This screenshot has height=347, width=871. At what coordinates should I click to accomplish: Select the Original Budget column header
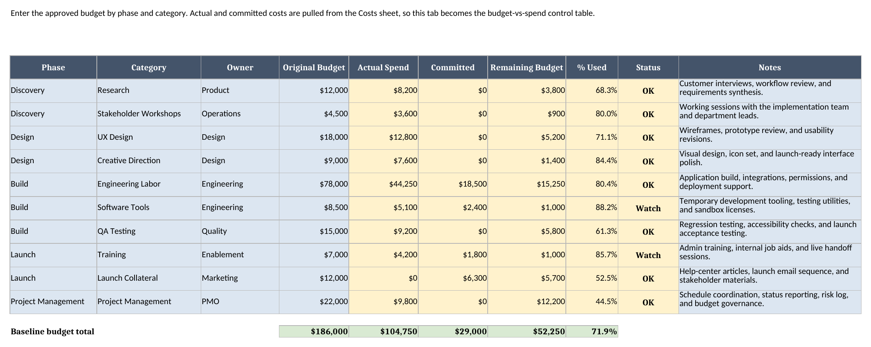[314, 67]
